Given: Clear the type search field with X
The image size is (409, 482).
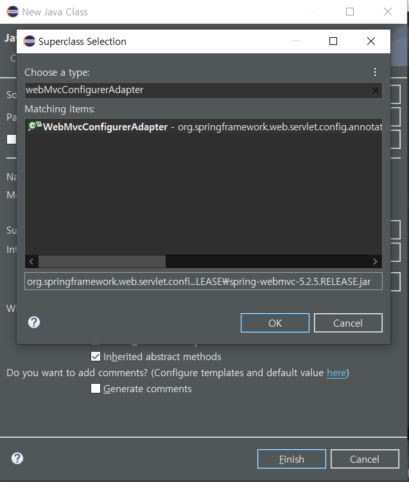Looking at the screenshot, I should pyautogui.click(x=375, y=90).
